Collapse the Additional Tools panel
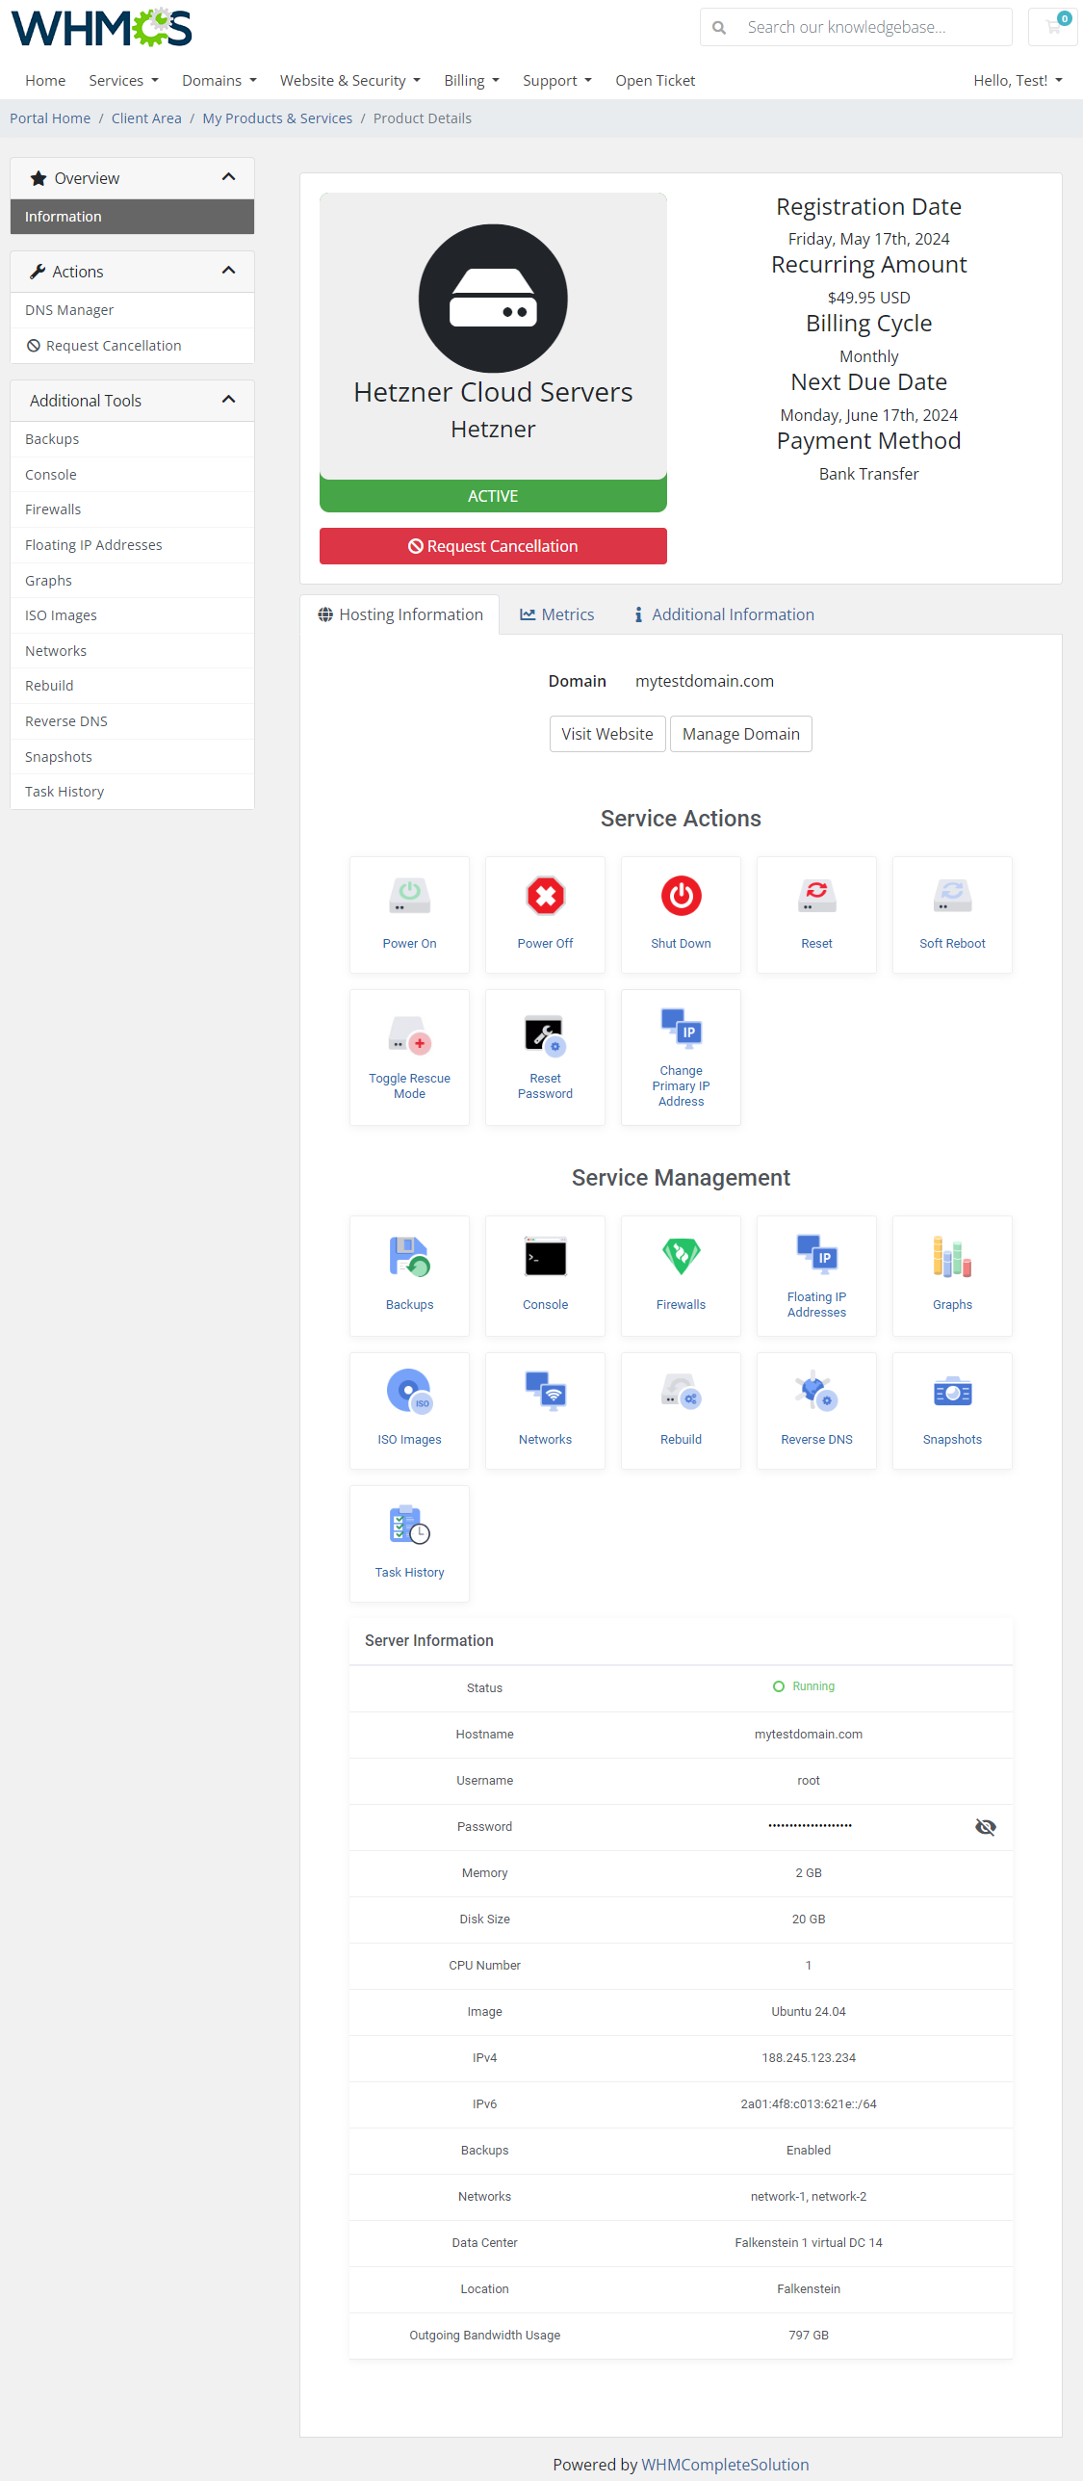 (228, 400)
